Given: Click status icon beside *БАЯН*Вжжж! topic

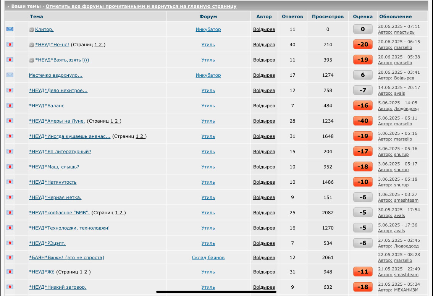Looking at the screenshot, I should (10, 257).
